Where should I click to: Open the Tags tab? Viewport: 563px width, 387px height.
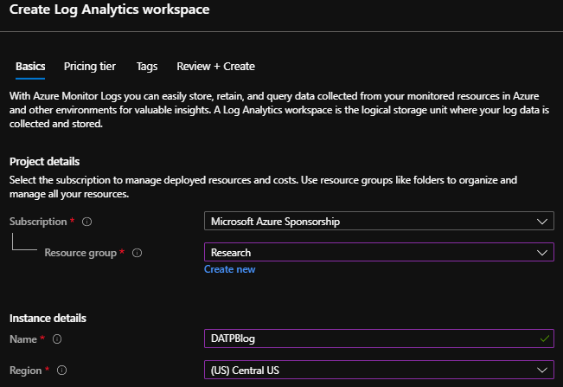(147, 67)
